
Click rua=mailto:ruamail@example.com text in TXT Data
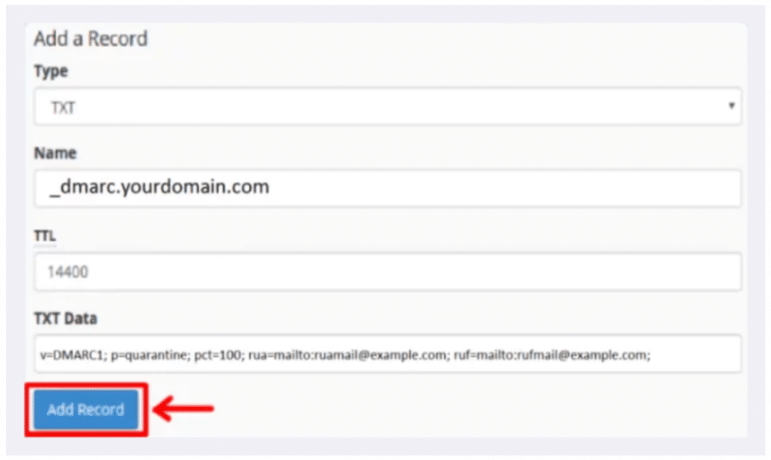pos(349,355)
